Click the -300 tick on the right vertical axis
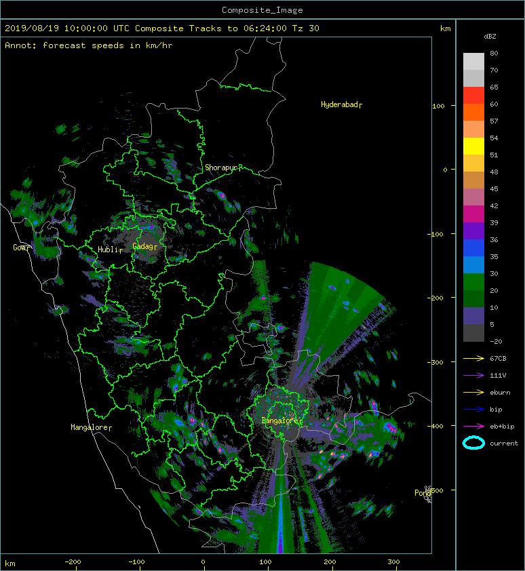The height and width of the screenshot is (571, 525). pos(435,362)
